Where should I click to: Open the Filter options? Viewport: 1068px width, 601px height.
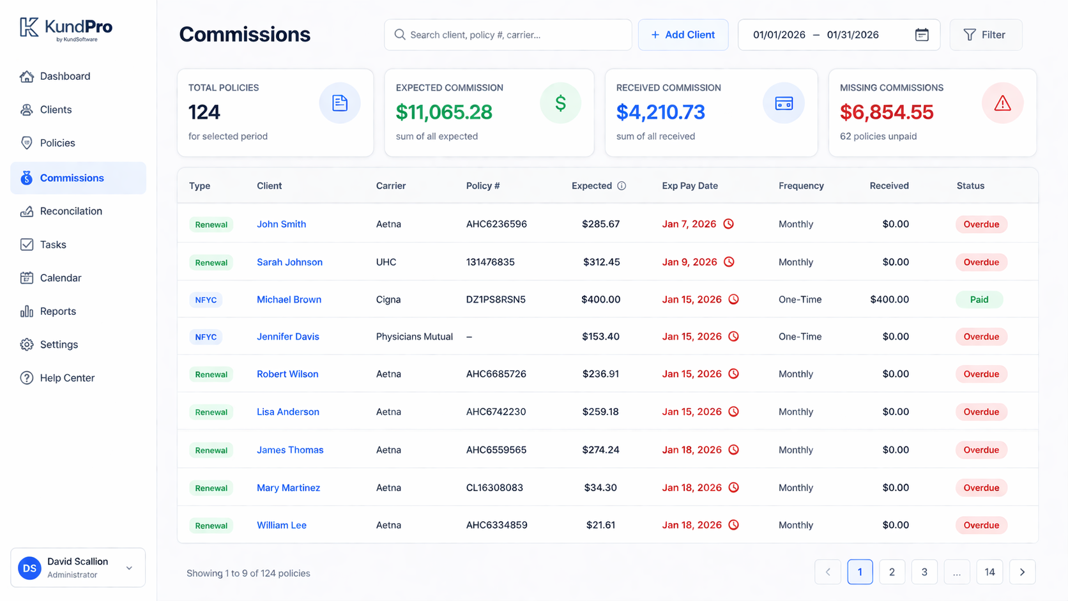(985, 34)
